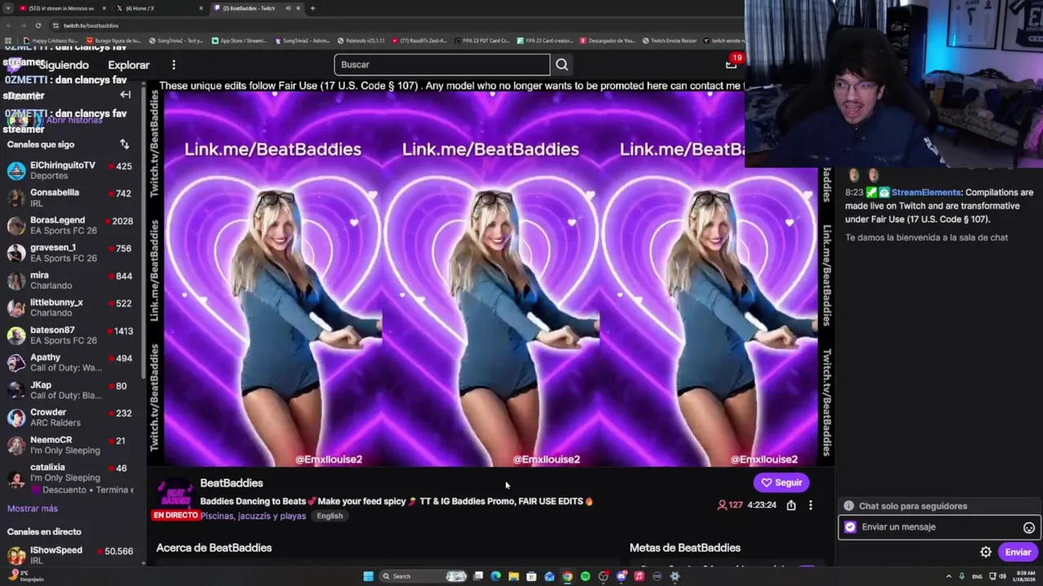
Task: Open the Piscinas, jacuzzis y playas category link
Action: [x=253, y=515]
